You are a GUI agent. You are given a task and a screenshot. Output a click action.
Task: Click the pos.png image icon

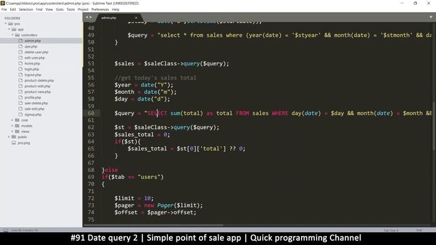point(14,143)
